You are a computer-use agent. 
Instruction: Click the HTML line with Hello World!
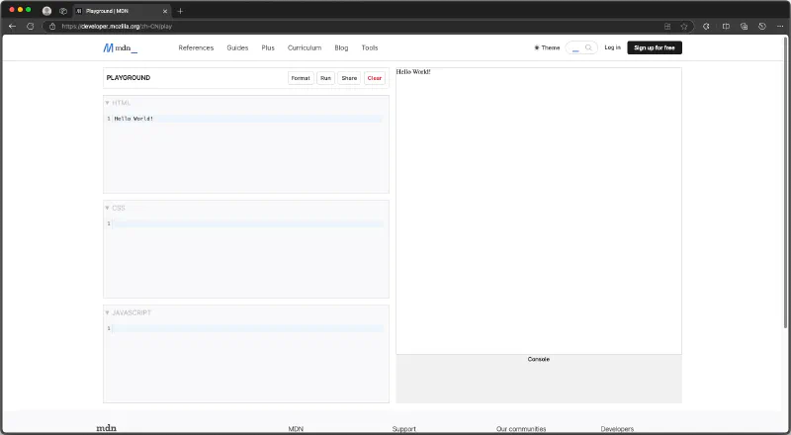[x=247, y=119]
